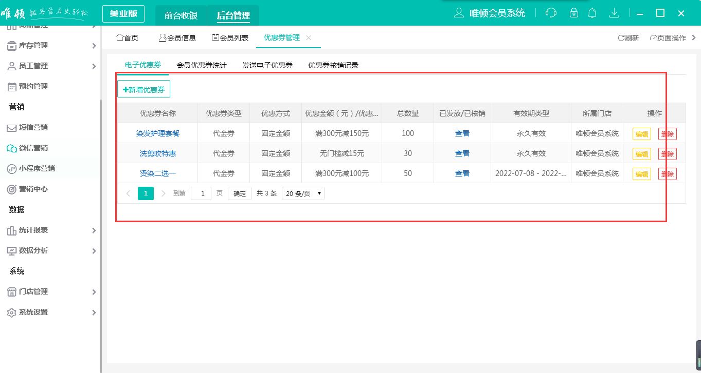Viewport: 701px width, 373px height.
Task: Close the 优惠券管理 tab
Action: (x=309, y=37)
